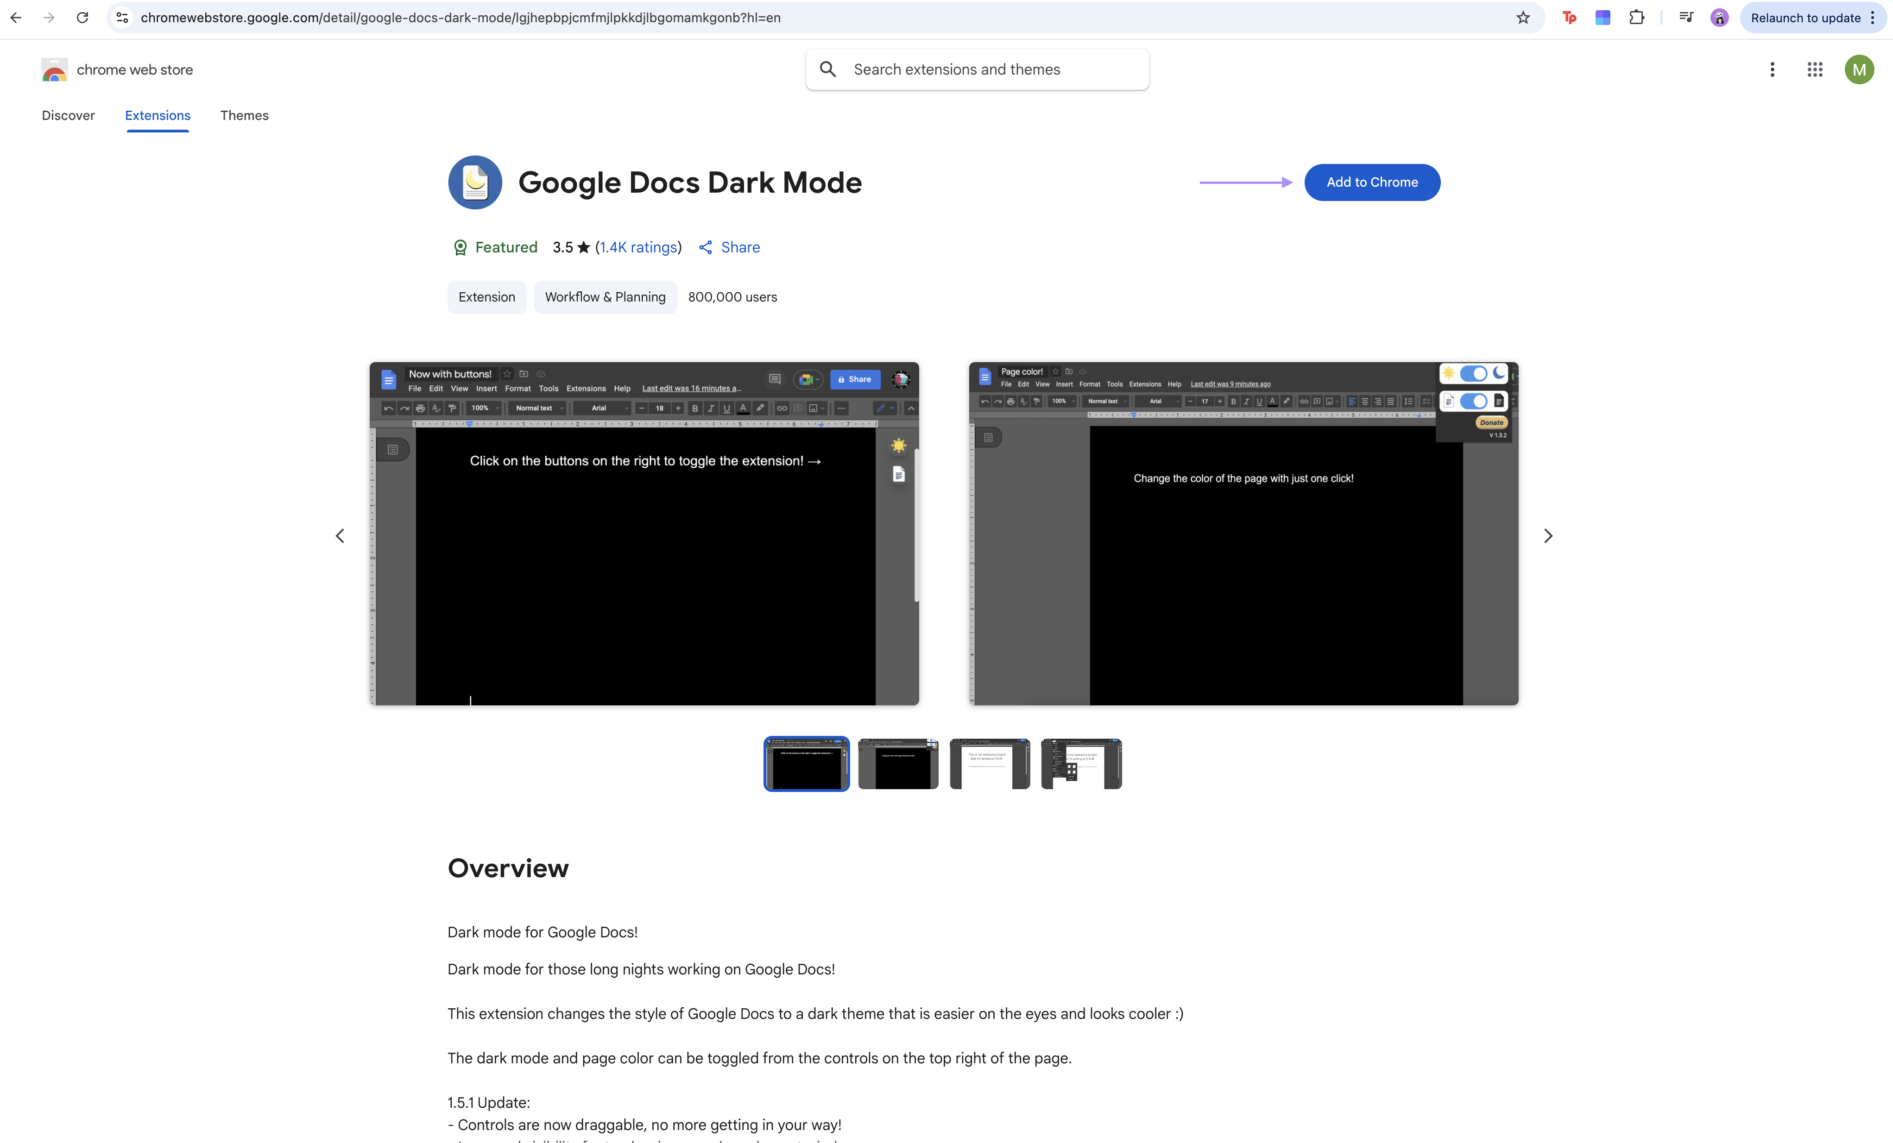The height and width of the screenshot is (1143, 1893).
Task: Show the next screenshot with right chevron
Action: pyautogui.click(x=1547, y=535)
